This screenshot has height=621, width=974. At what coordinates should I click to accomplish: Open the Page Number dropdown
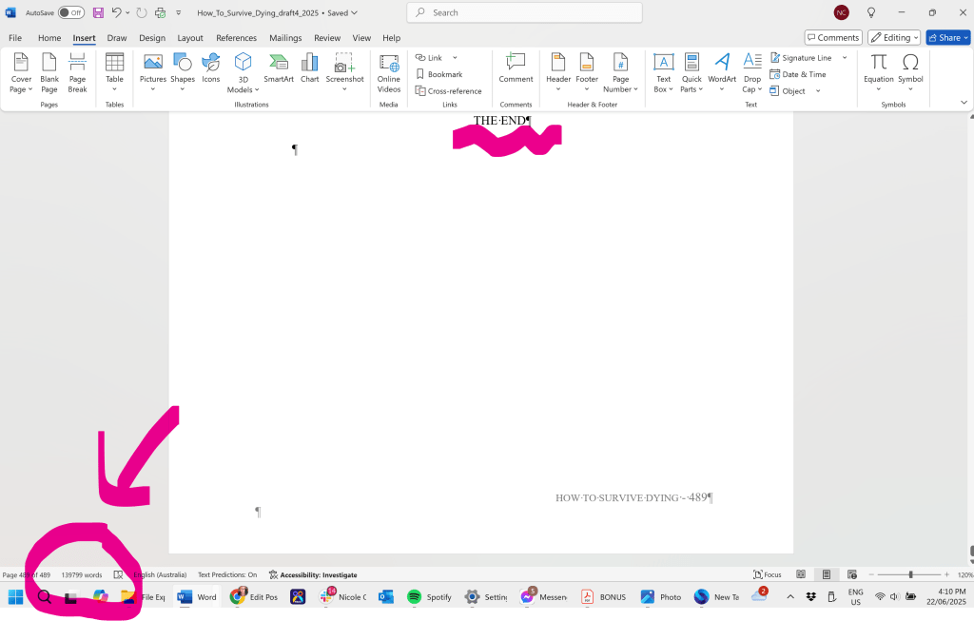point(621,72)
